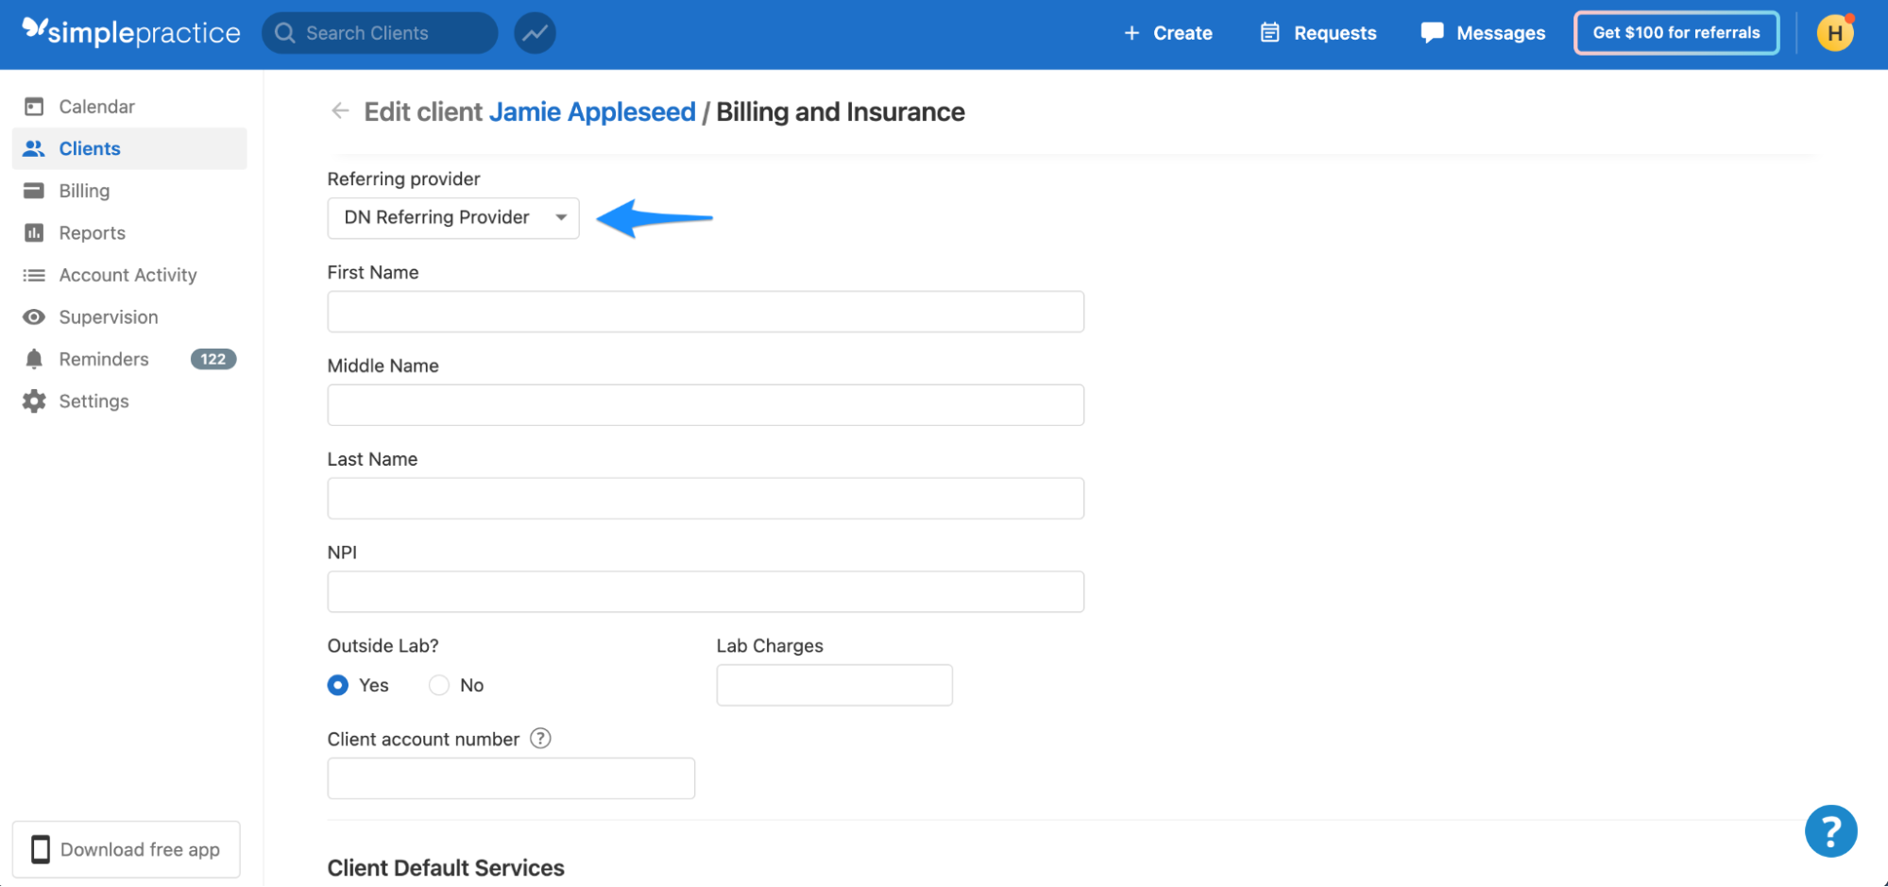Go to Clients in the sidebar
Viewport: 1888px width, 887px height.
pos(129,148)
